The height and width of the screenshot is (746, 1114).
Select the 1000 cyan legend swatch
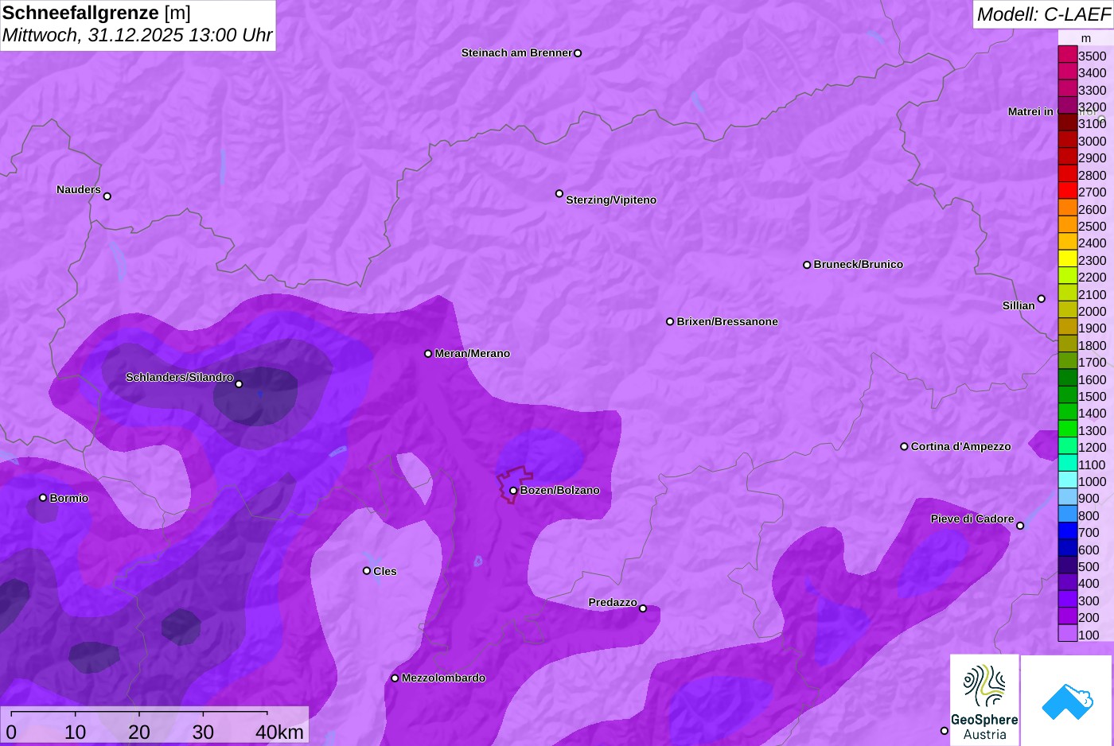click(1068, 480)
